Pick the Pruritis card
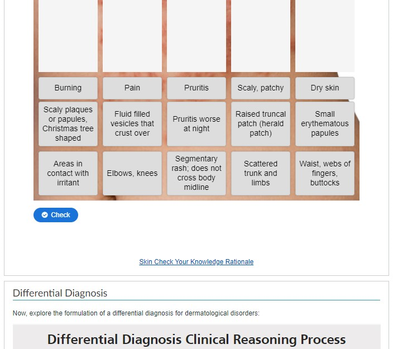 pyautogui.click(x=196, y=88)
